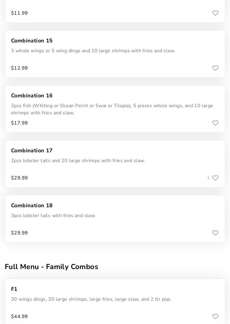Image resolution: width=230 pixels, height=324 pixels.
Task: Click the Combination 18 title
Action: tap(32, 205)
